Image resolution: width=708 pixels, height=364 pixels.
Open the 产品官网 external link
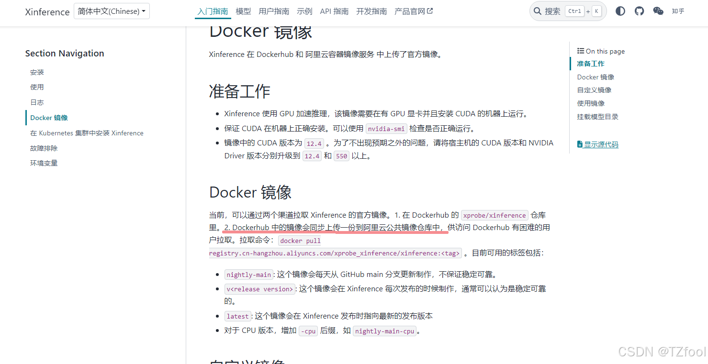pos(414,11)
